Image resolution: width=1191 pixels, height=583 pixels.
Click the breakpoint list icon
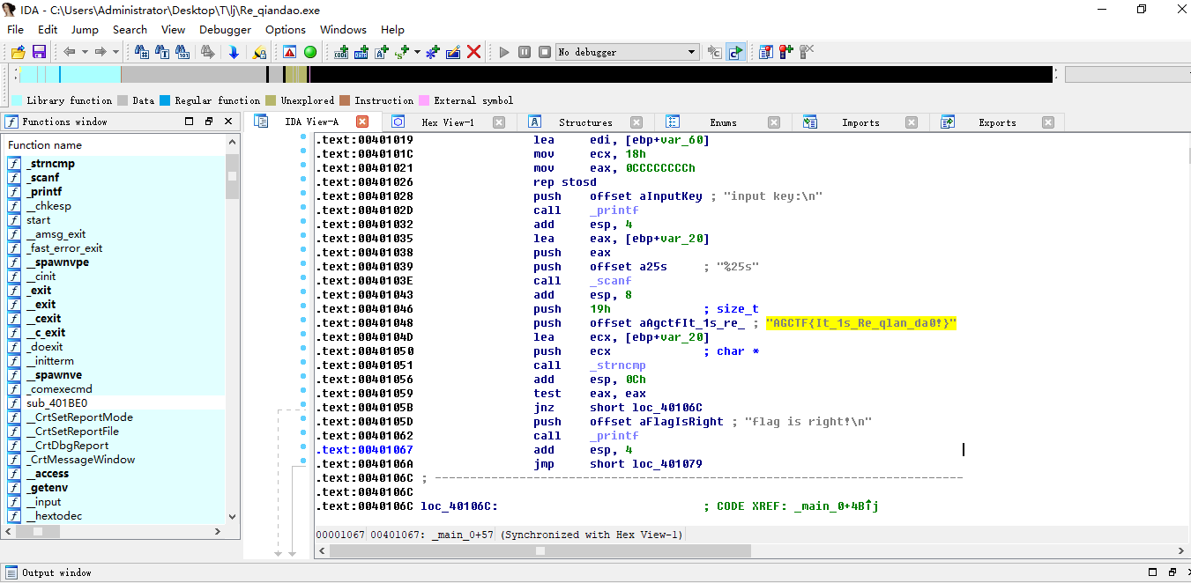point(765,52)
